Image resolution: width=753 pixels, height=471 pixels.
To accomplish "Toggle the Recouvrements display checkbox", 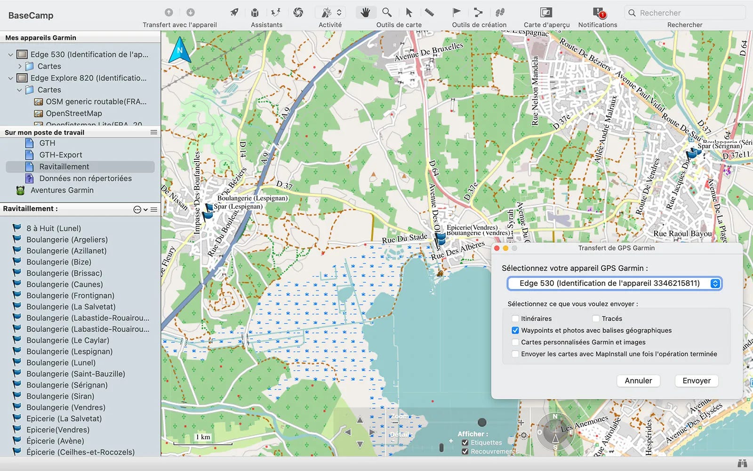I will (465, 452).
